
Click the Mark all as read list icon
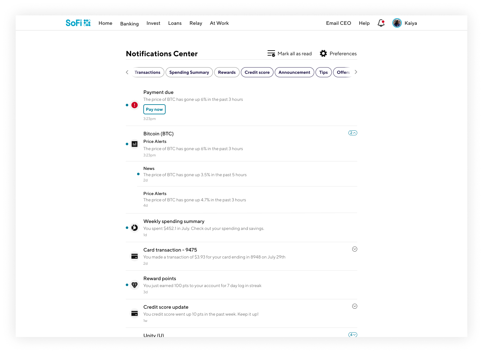pos(271,53)
